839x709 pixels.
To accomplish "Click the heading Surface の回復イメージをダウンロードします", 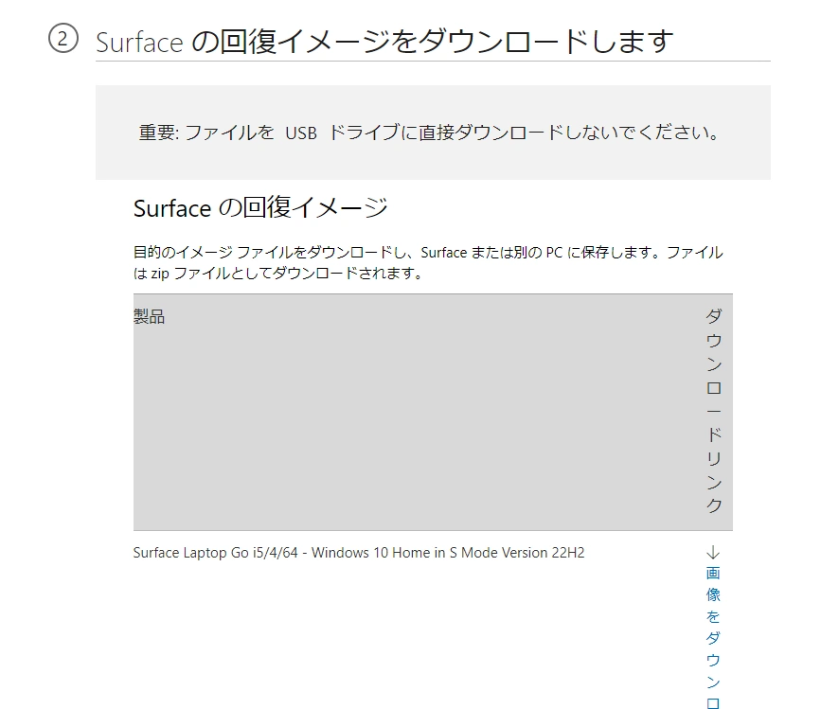I will [x=384, y=41].
